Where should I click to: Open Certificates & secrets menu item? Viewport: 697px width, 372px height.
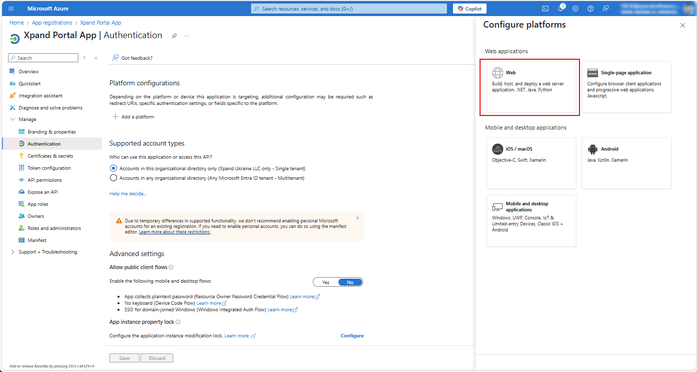coord(50,156)
